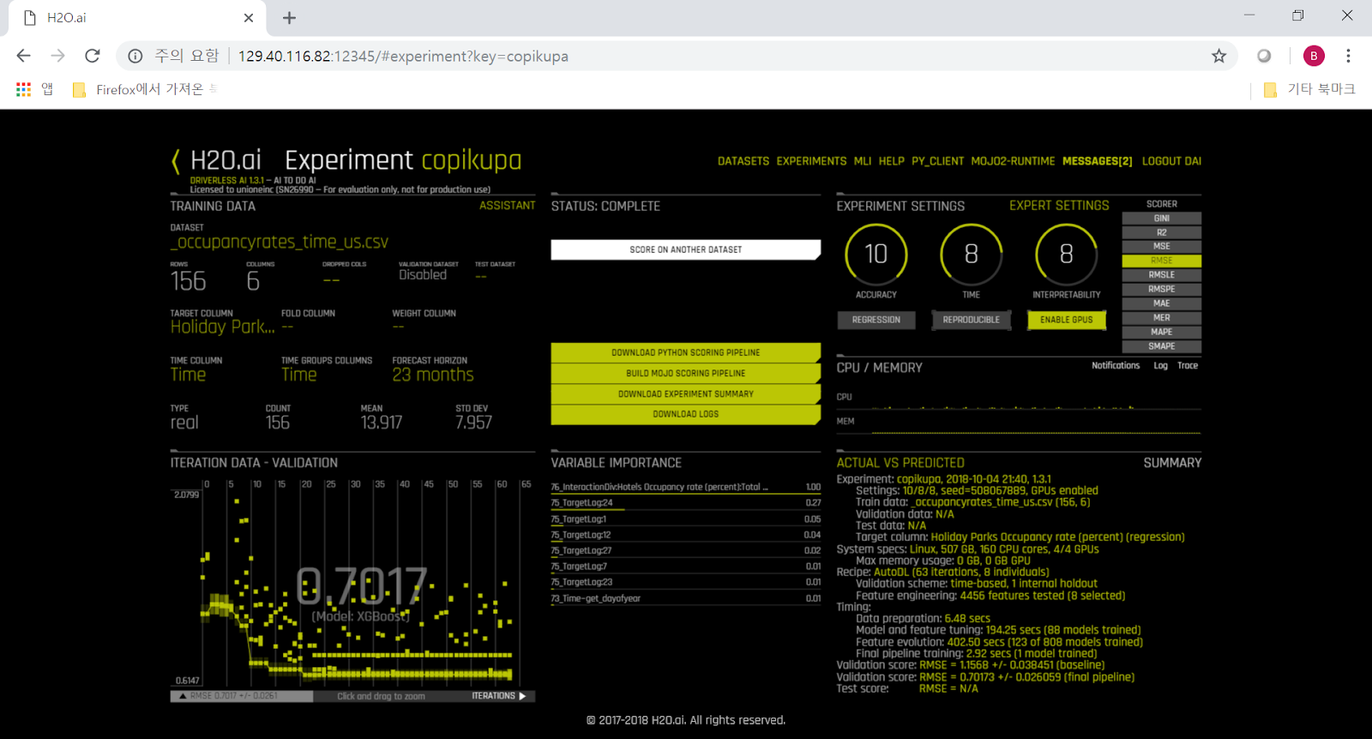Select RMSPE scorer
This screenshot has width=1372, height=739.
pos(1161,289)
